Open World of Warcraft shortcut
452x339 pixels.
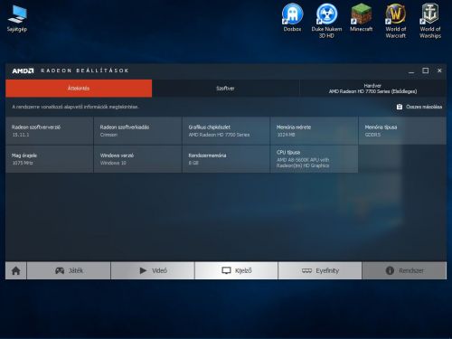(396, 21)
